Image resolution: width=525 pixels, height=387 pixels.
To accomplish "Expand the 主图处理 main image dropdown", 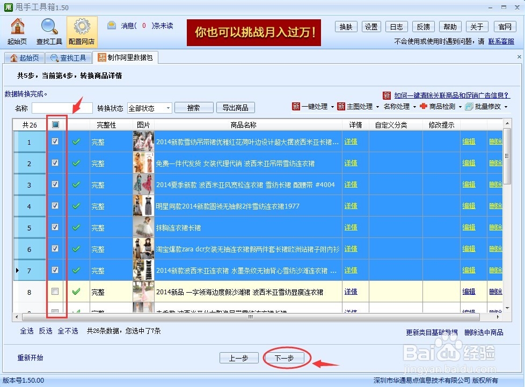I will (x=360, y=107).
